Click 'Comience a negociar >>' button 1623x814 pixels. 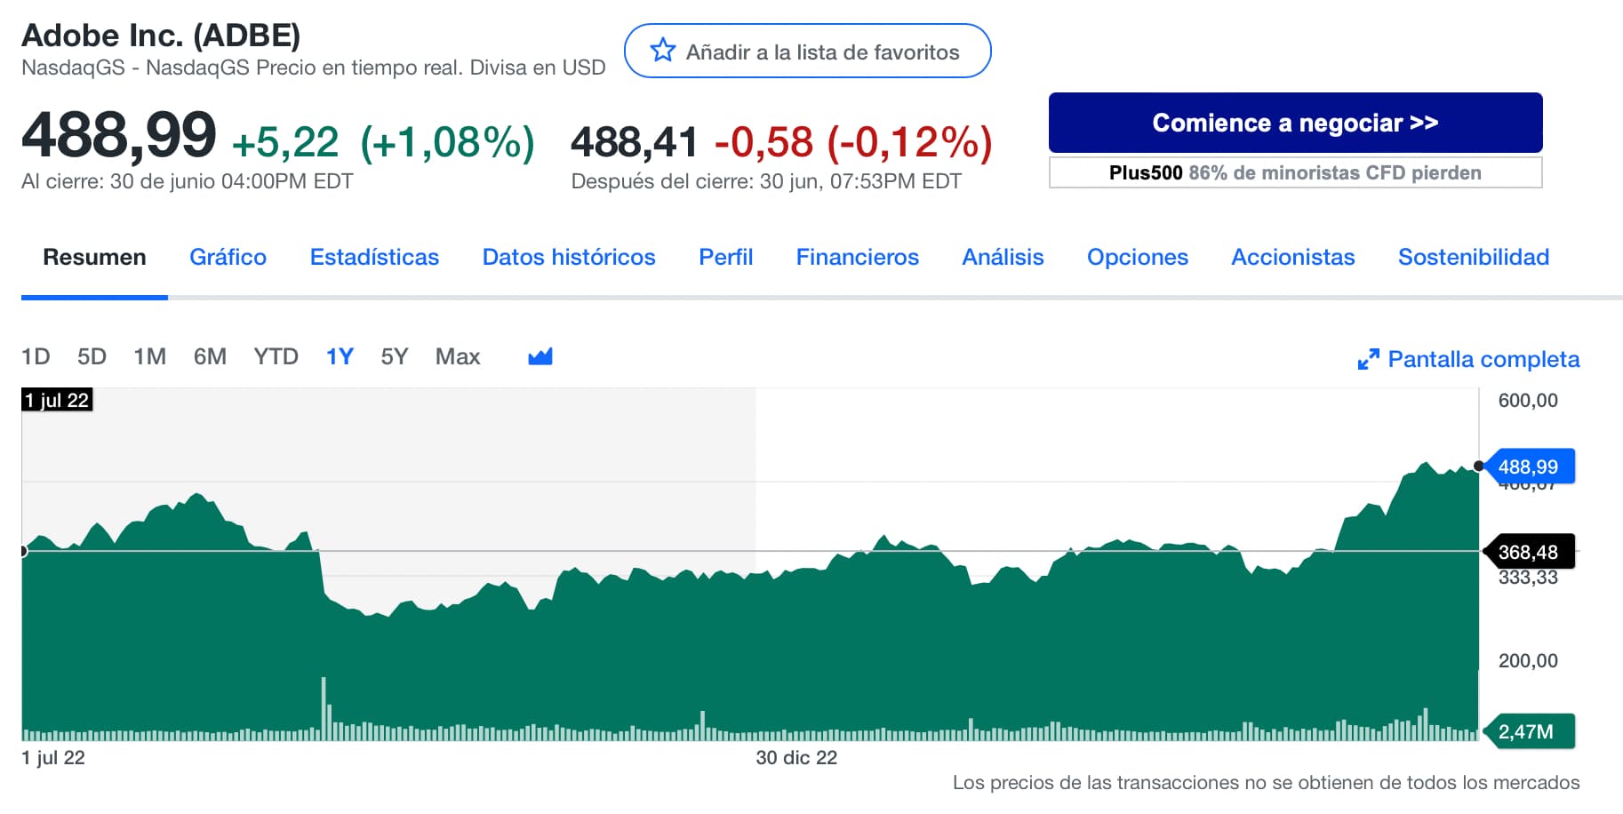(x=1295, y=123)
